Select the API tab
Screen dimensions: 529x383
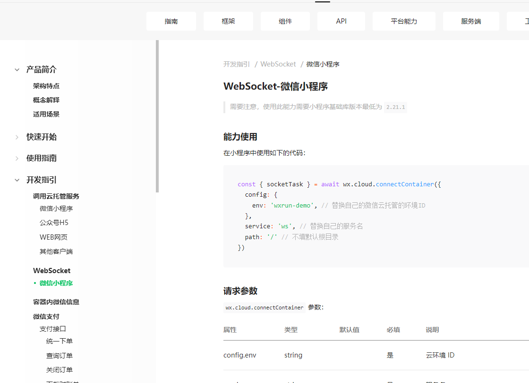[341, 21]
